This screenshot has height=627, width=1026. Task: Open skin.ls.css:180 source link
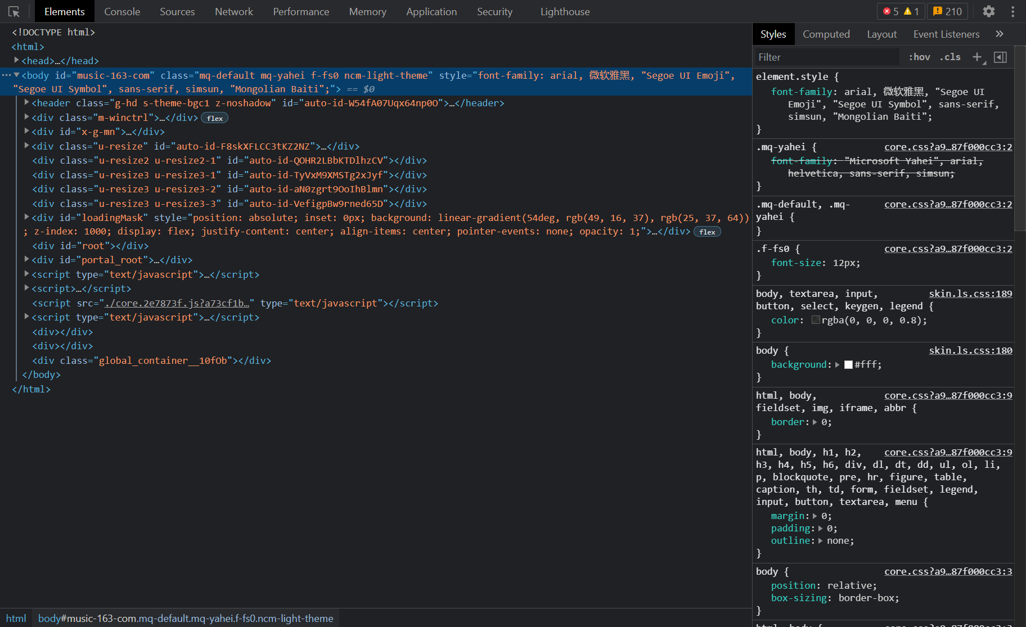(970, 351)
